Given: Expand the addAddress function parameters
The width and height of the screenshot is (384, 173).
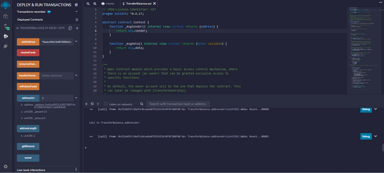Looking at the screenshot, I should (x=76, y=41).
